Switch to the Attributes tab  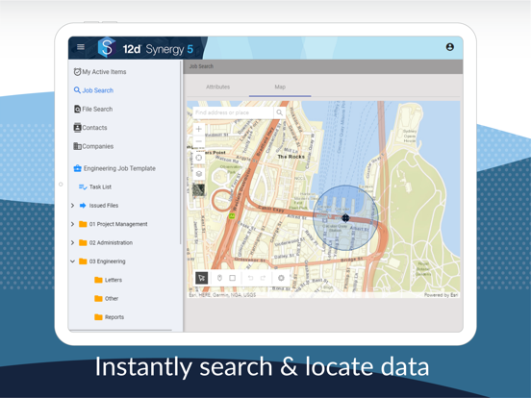pos(217,87)
